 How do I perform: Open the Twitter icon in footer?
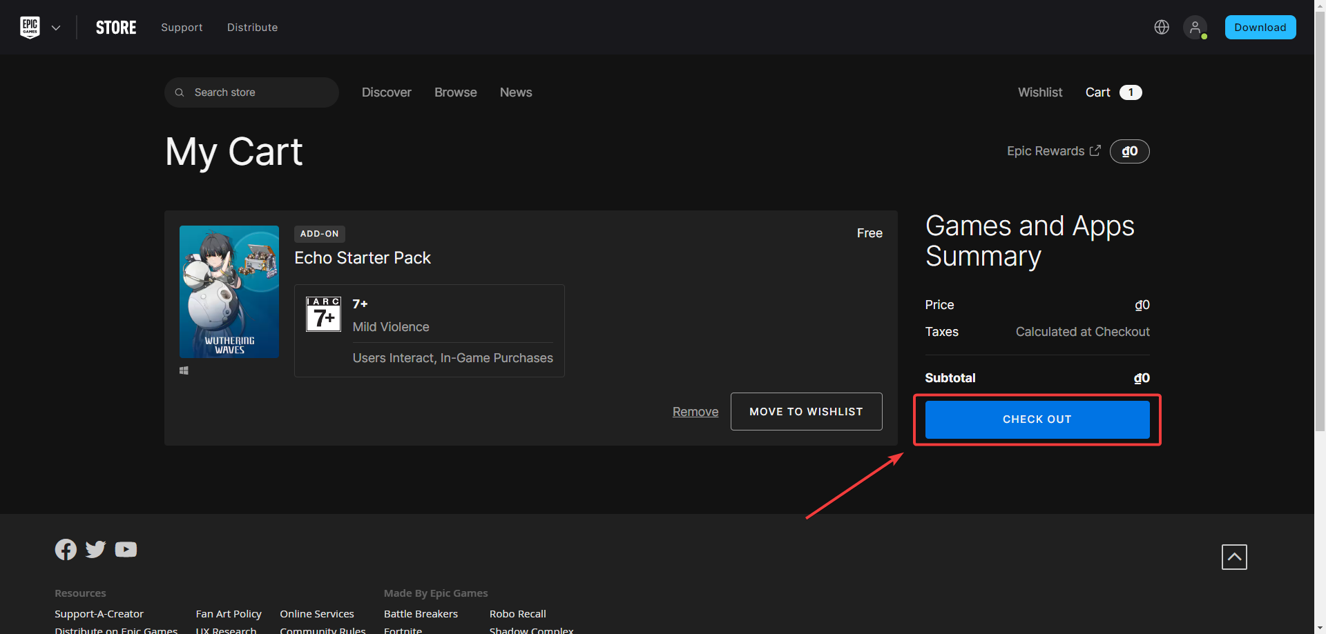[95, 549]
